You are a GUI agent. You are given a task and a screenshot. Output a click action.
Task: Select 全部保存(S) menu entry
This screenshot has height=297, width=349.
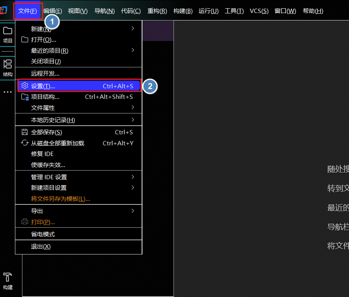coord(78,132)
